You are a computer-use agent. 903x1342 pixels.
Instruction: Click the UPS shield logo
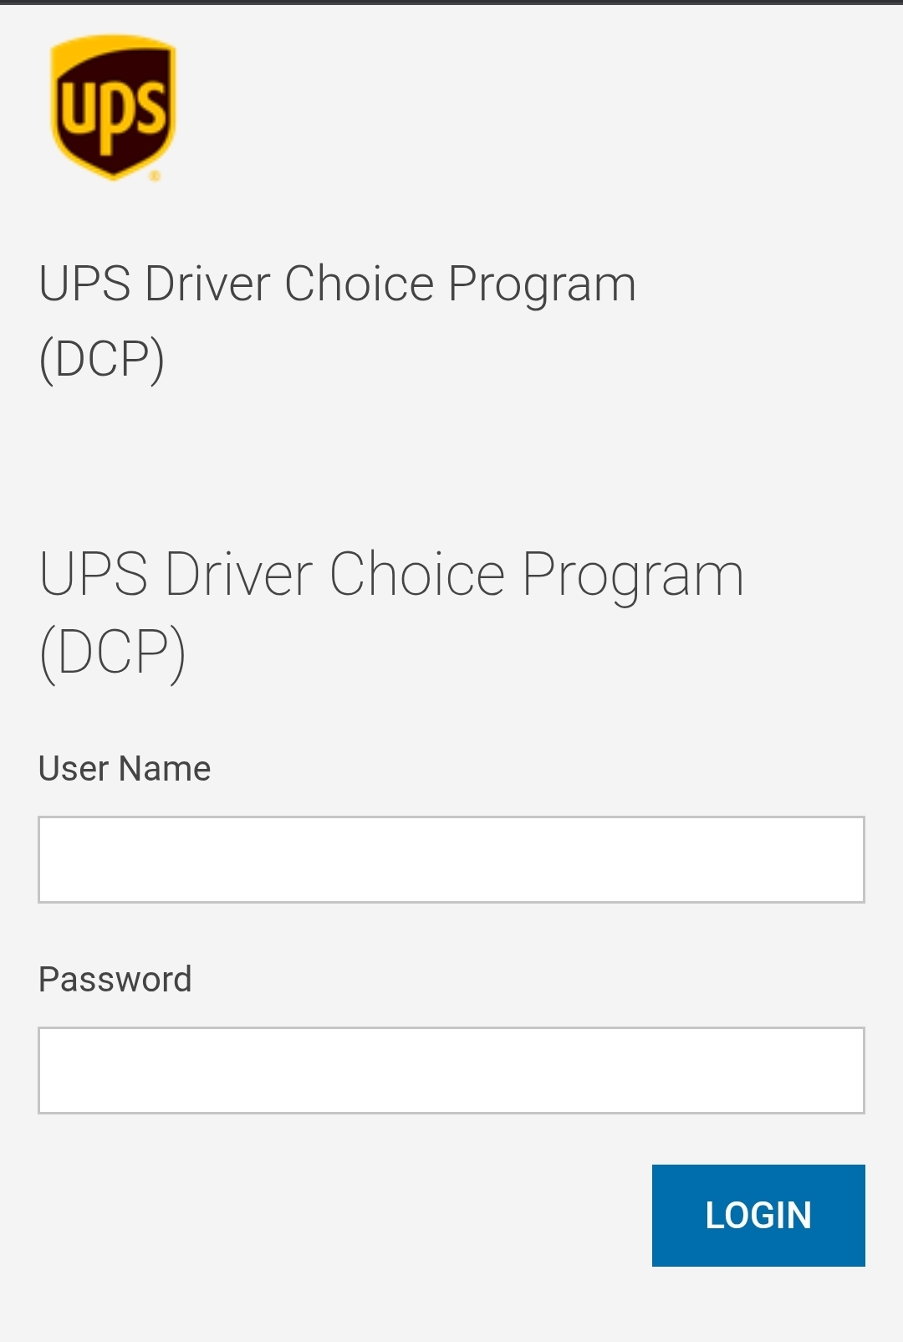click(113, 106)
